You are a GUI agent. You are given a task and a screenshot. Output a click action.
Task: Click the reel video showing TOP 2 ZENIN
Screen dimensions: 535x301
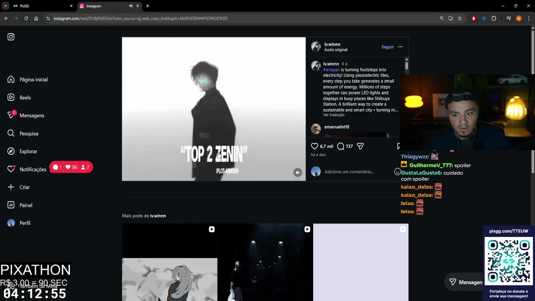pos(214,109)
